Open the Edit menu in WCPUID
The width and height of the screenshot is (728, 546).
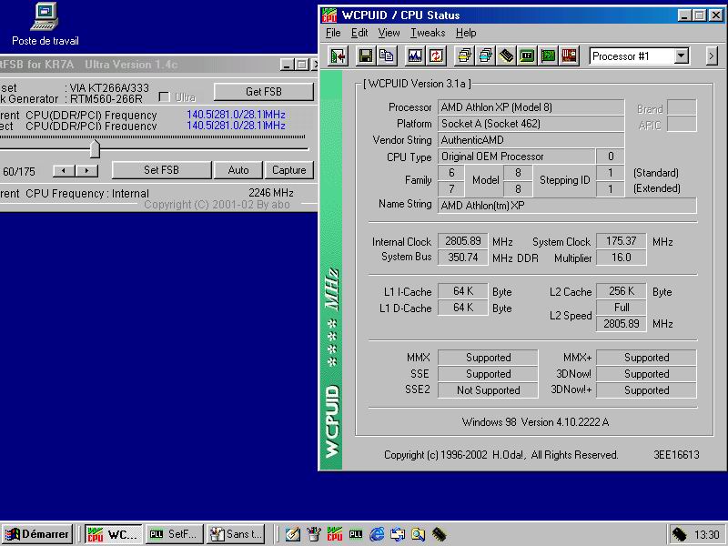(359, 33)
